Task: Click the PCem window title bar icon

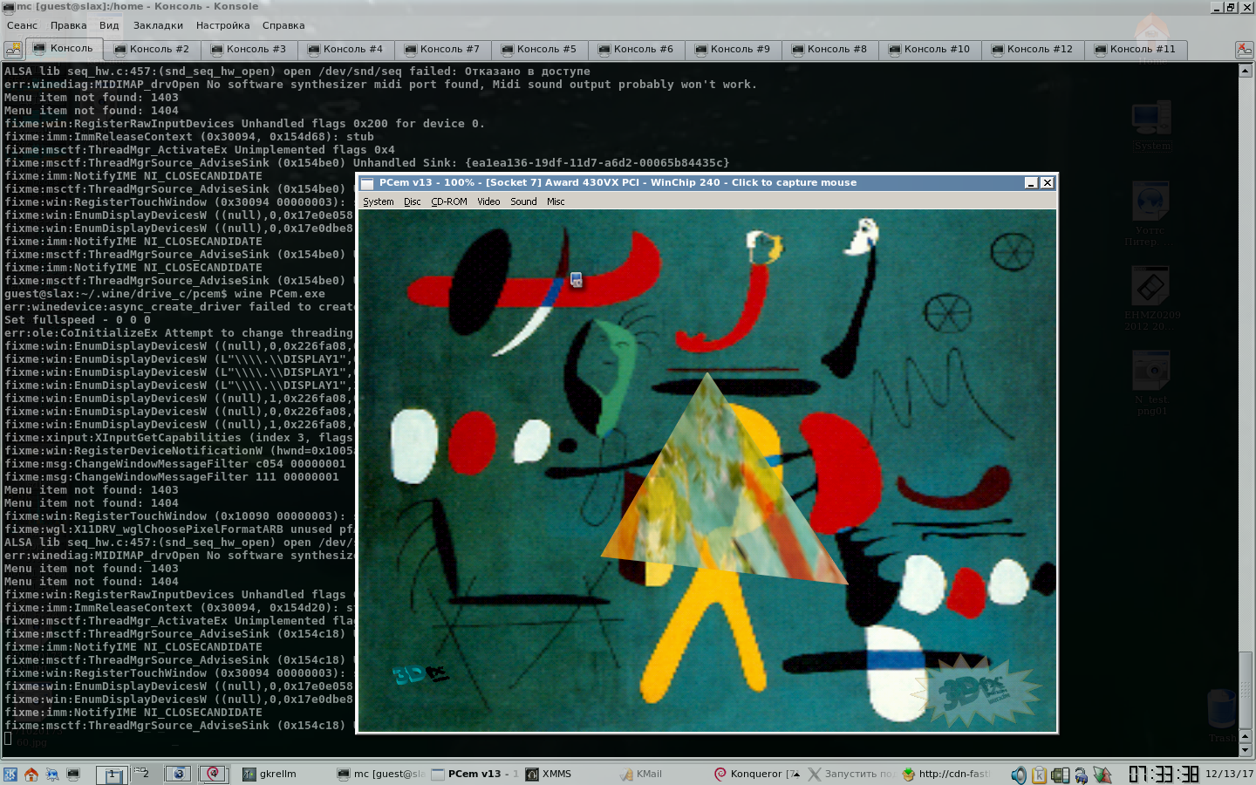Action: [x=367, y=183]
